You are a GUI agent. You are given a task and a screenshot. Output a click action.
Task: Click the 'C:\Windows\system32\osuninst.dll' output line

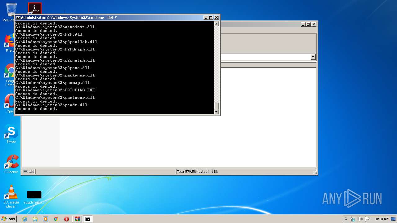(55, 27)
